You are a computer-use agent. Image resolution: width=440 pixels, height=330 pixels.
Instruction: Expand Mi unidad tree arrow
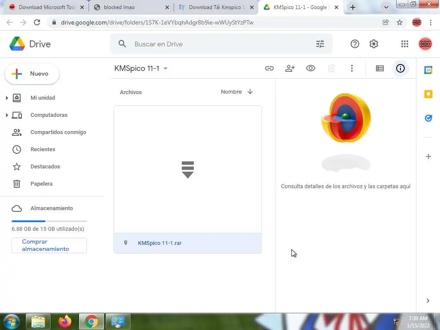(7, 98)
